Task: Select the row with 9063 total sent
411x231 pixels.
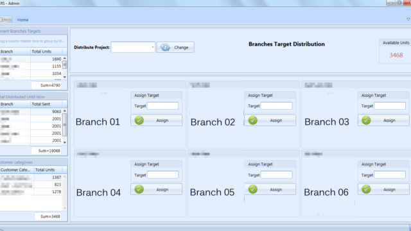Action: tap(31, 112)
